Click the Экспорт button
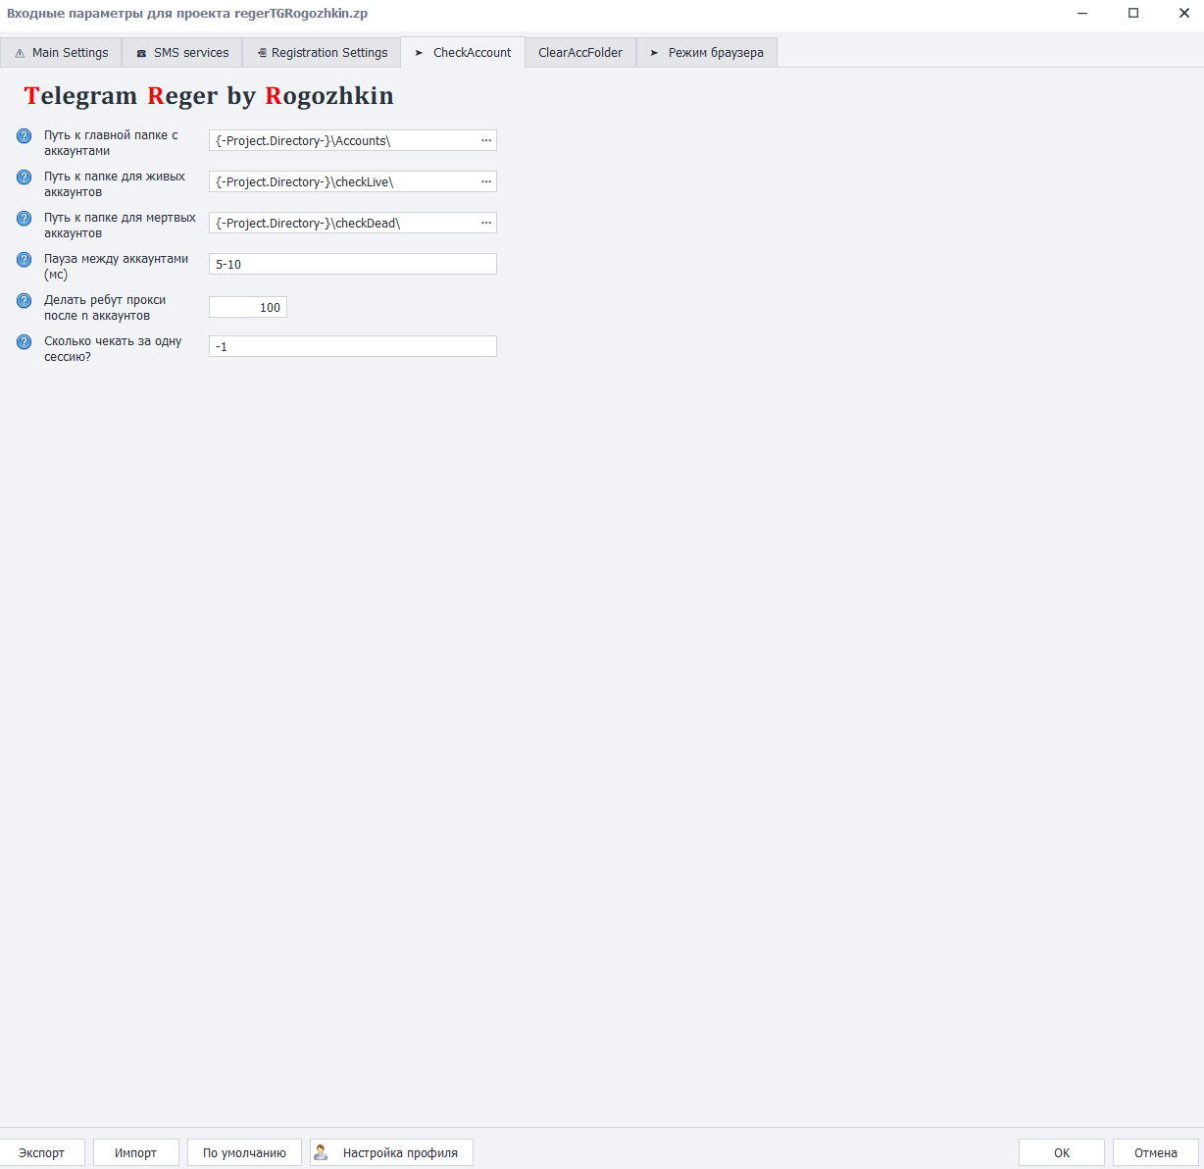1204x1169 pixels. pos(42,1152)
